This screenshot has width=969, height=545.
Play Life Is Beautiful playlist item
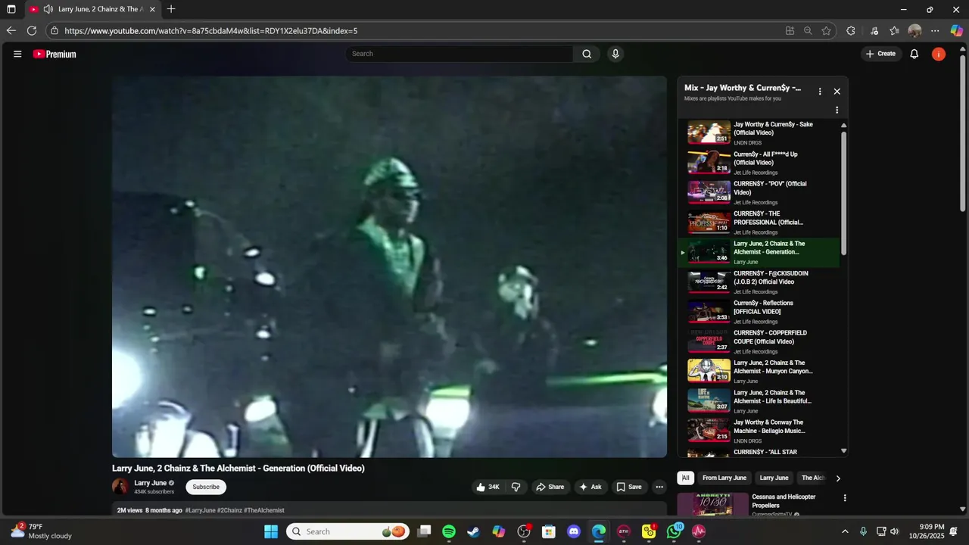759,400
